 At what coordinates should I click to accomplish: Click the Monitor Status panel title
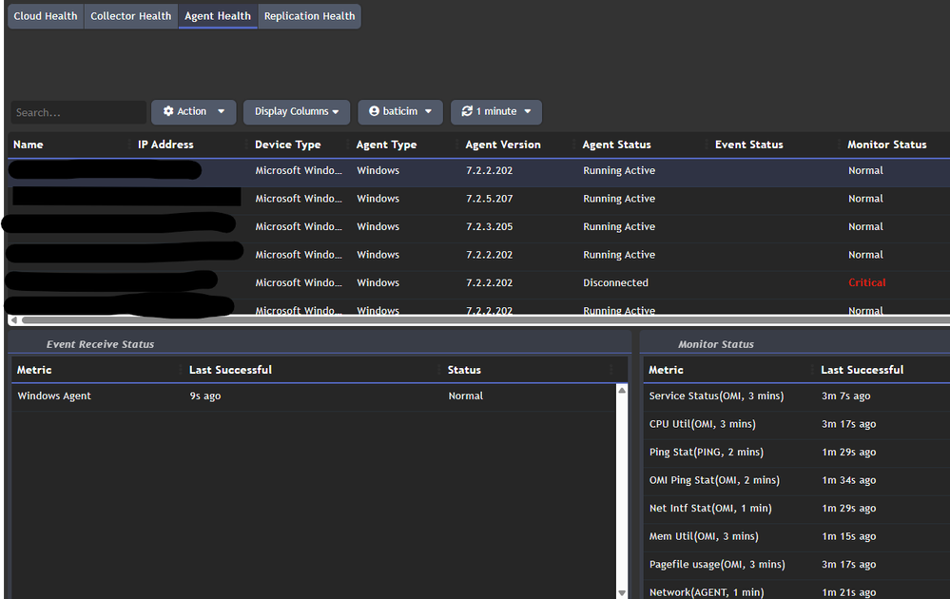(715, 344)
